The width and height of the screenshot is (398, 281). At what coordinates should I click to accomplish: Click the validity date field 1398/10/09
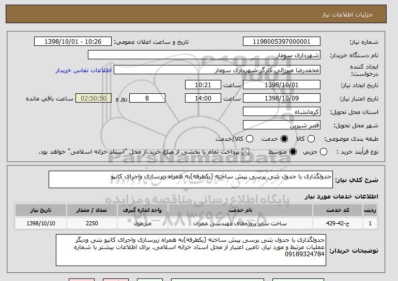click(x=282, y=98)
